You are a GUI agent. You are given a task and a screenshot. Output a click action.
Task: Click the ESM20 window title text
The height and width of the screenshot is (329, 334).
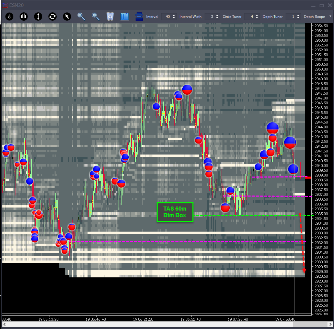point(16,5)
